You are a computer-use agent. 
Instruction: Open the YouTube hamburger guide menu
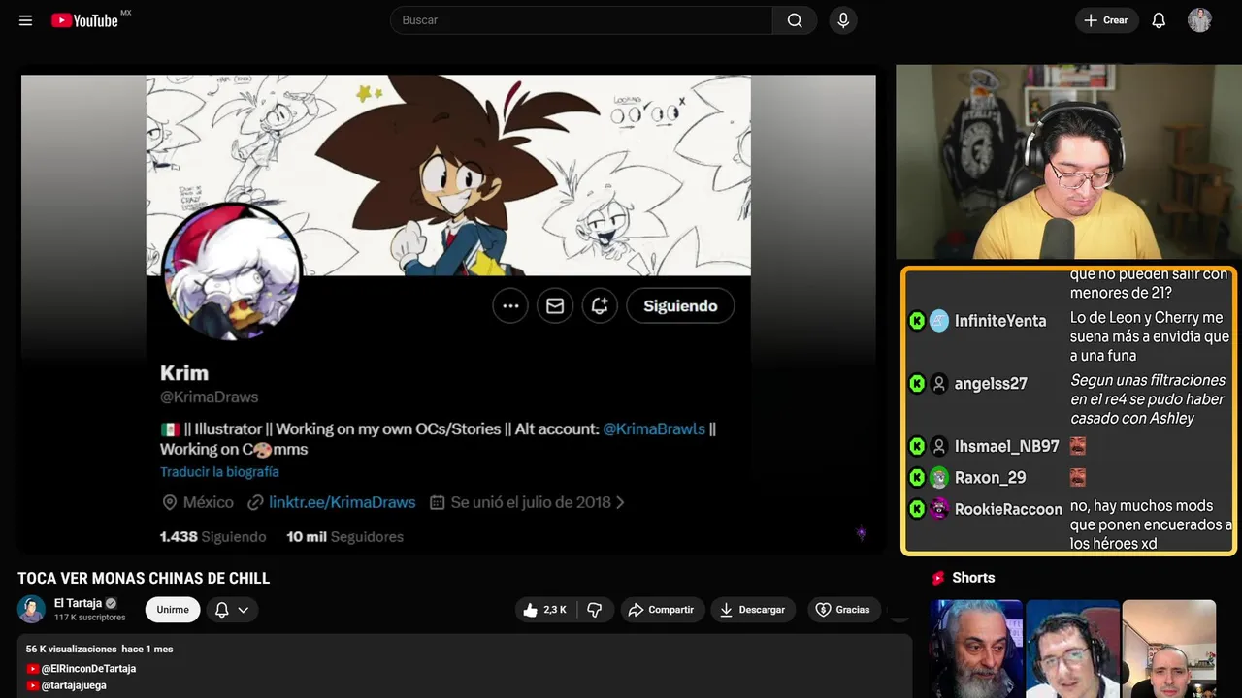click(x=25, y=20)
